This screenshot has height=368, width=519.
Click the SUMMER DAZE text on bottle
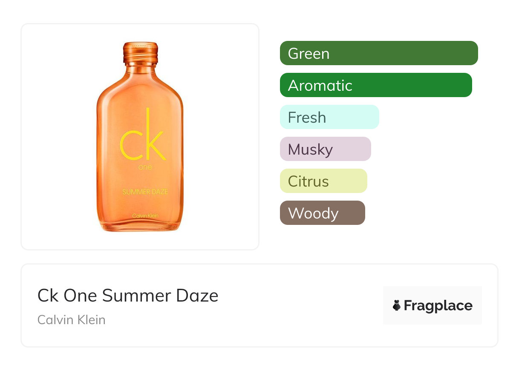click(145, 192)
